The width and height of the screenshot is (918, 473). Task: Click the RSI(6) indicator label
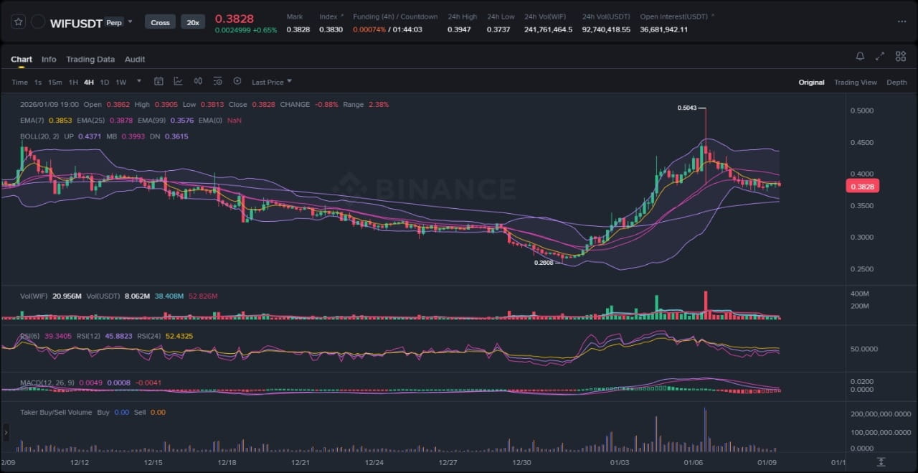(31, 336)
